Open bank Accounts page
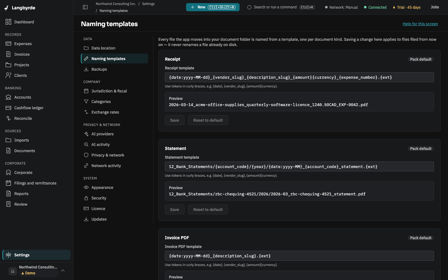448x280 pixels. pos(36,97)
